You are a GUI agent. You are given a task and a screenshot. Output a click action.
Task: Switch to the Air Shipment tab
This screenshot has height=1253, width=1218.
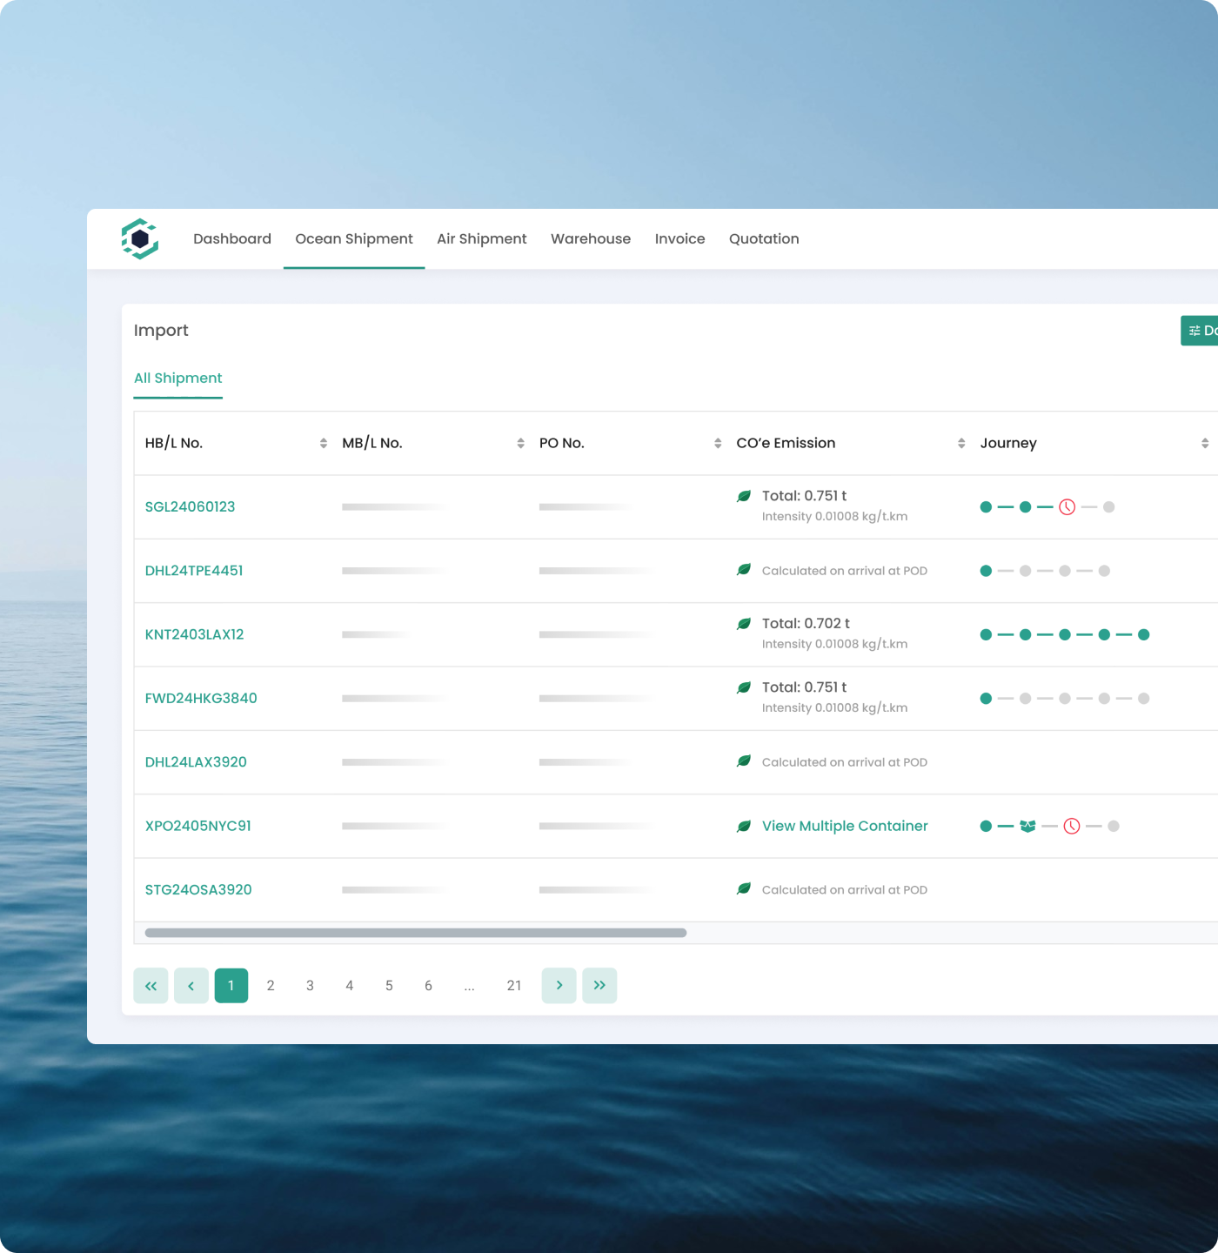(x=481, y=238)
